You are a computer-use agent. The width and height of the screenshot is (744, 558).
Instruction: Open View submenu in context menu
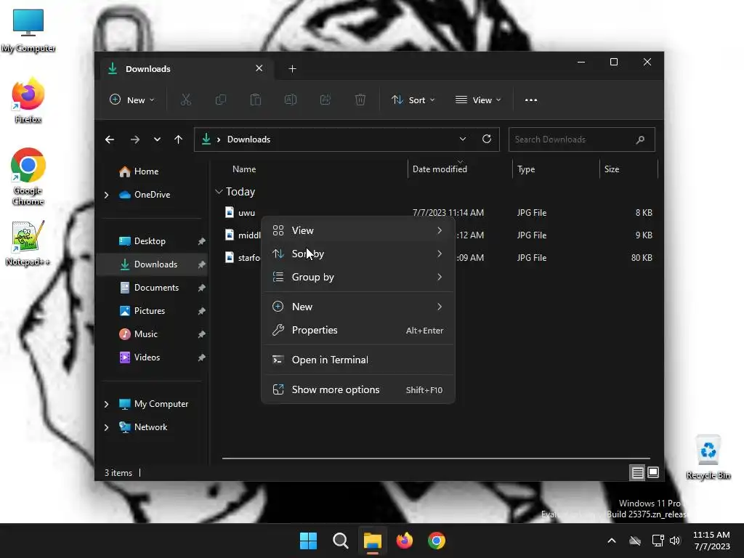[x=358, y=230]
